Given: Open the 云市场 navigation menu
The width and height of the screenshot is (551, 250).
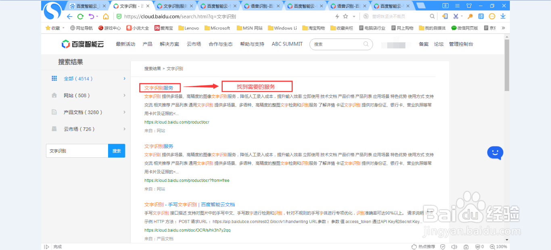Looking at the screenshot, I should [x=194, y=44].
